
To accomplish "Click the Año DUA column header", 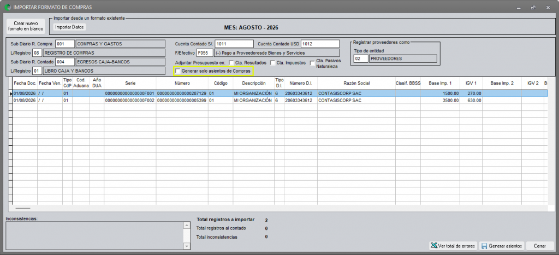I will 97,83.
